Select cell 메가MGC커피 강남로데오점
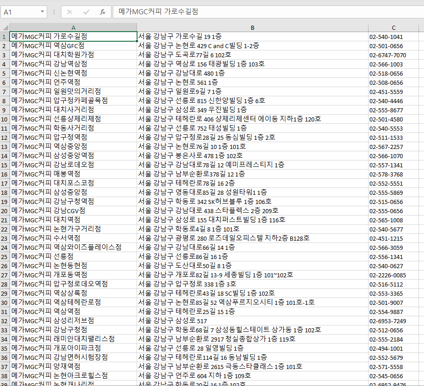This screenshot has height=386, width=424. [x=73, y=165]
